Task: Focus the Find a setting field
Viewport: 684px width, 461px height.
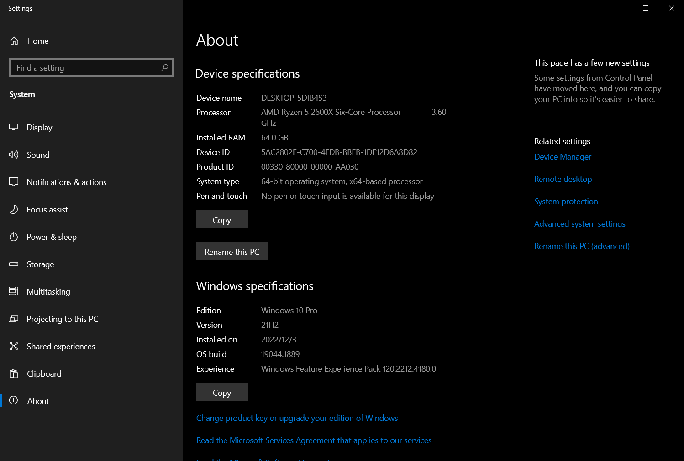Action: (x=91, y=67)
